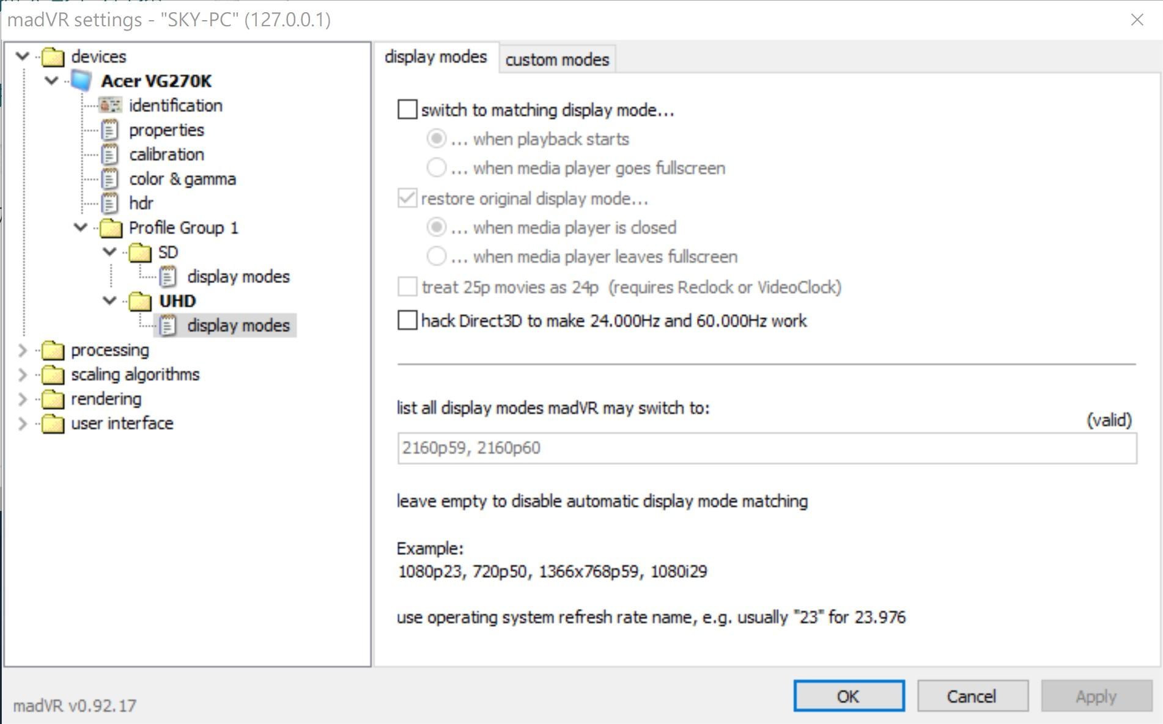Select the hdr page icon

click(109, 203)
